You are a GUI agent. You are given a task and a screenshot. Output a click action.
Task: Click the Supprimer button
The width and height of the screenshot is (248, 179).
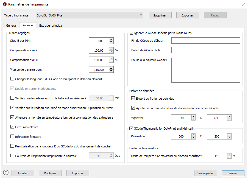point(160,15)
